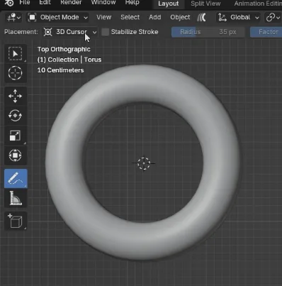Open the Animation Editing workspace tab
This screenshot has width=282, height=286.
(258, 4)
